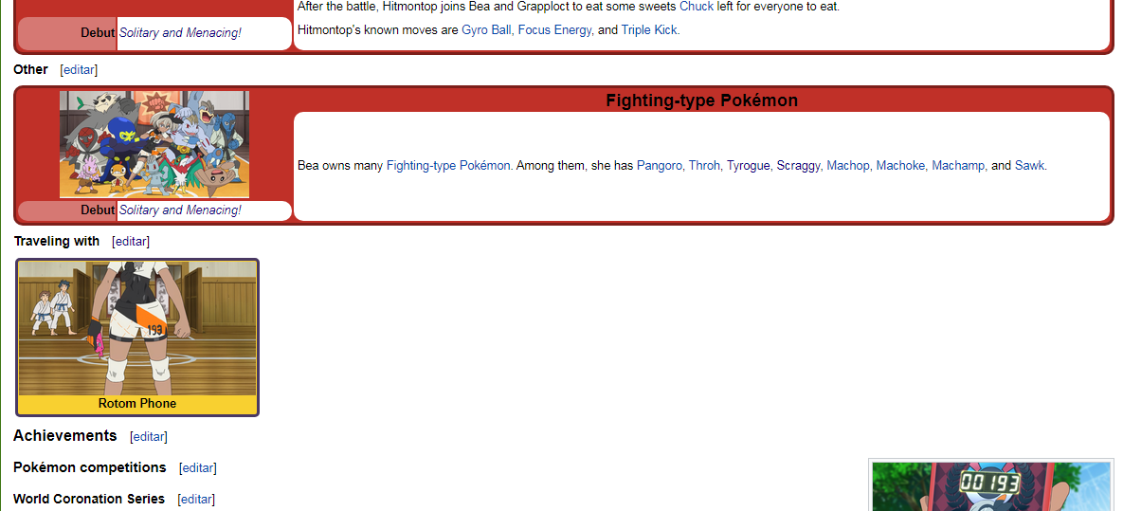Edit the Pokémon competitions section
1123x511 pixels.
point(198,468)
